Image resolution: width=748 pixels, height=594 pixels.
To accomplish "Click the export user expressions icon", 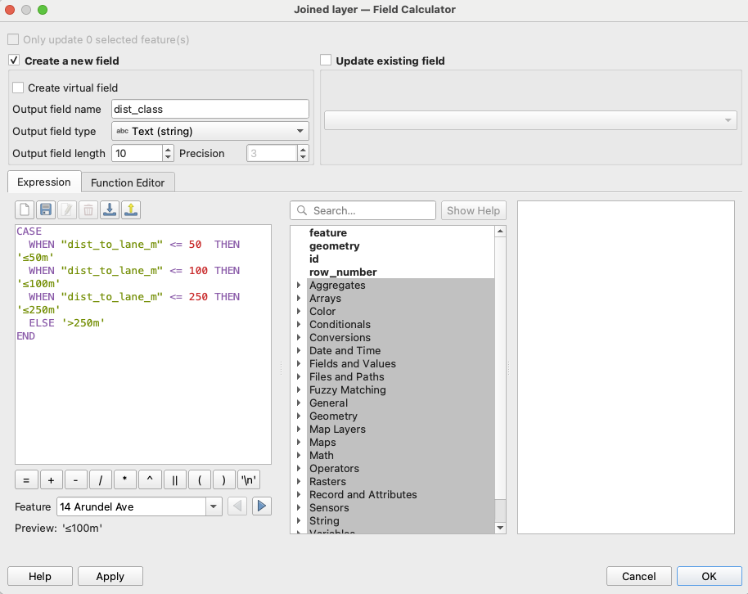I will [131, 210].
